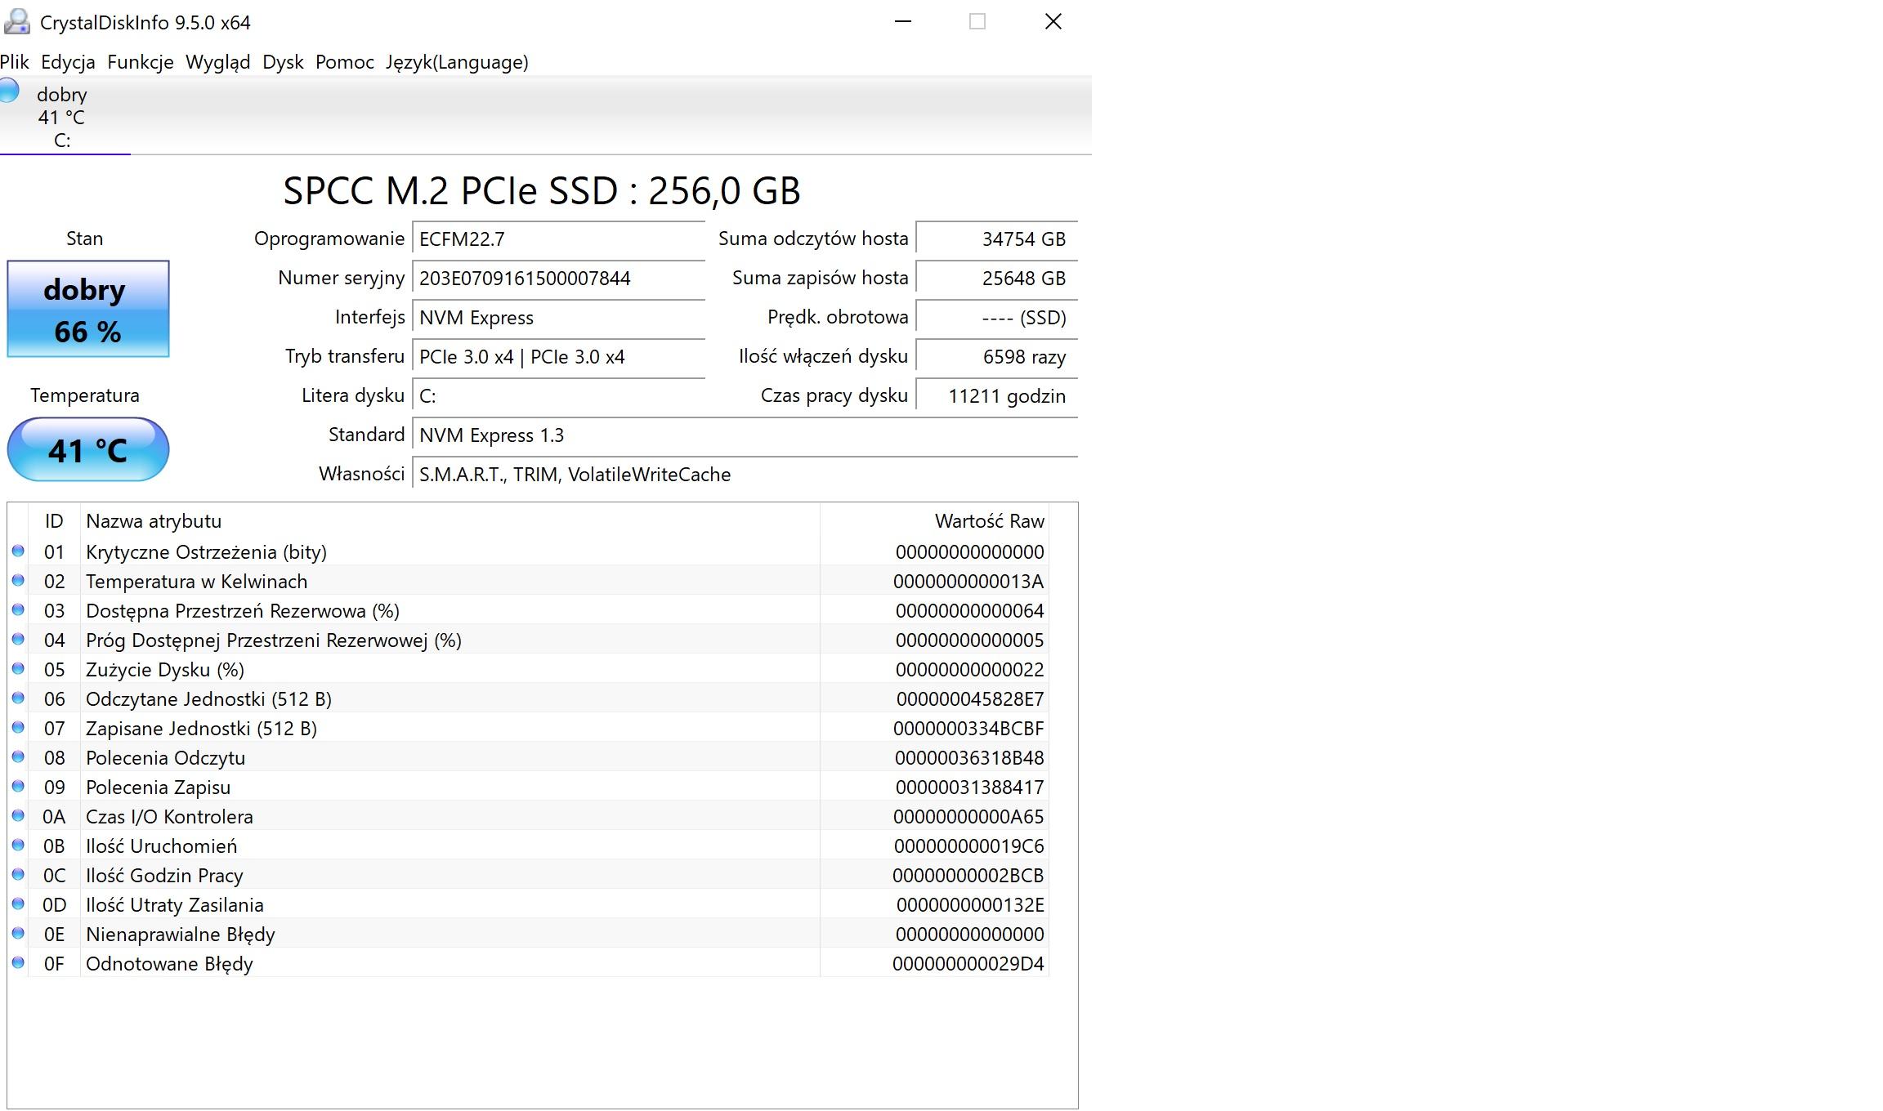Viewport: 1883px width, 1111px height.
Task: Open the Dysk menu
Action: coord(283,62)
